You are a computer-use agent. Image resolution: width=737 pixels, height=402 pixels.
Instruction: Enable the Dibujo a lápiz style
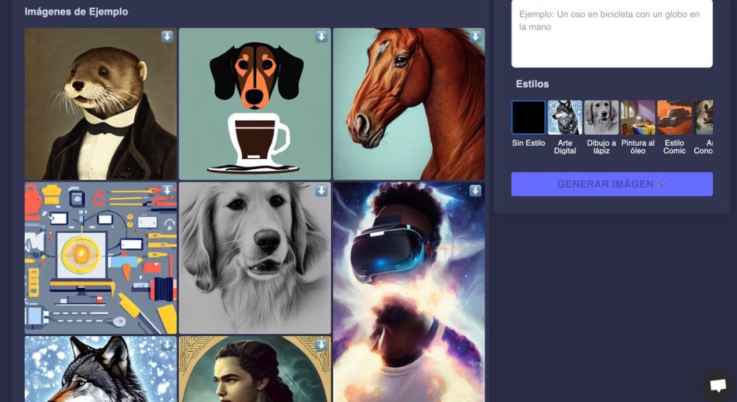tap(601, 117)
